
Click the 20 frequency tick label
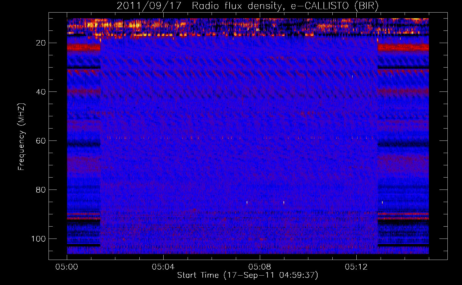(41, 43)
